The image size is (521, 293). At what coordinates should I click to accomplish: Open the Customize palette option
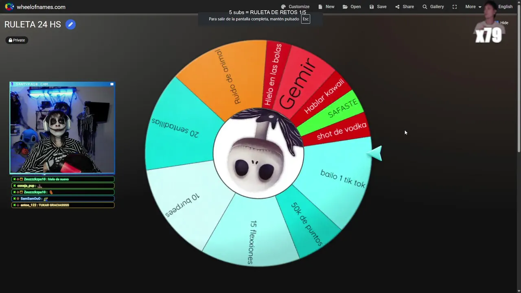pos(295,7)
